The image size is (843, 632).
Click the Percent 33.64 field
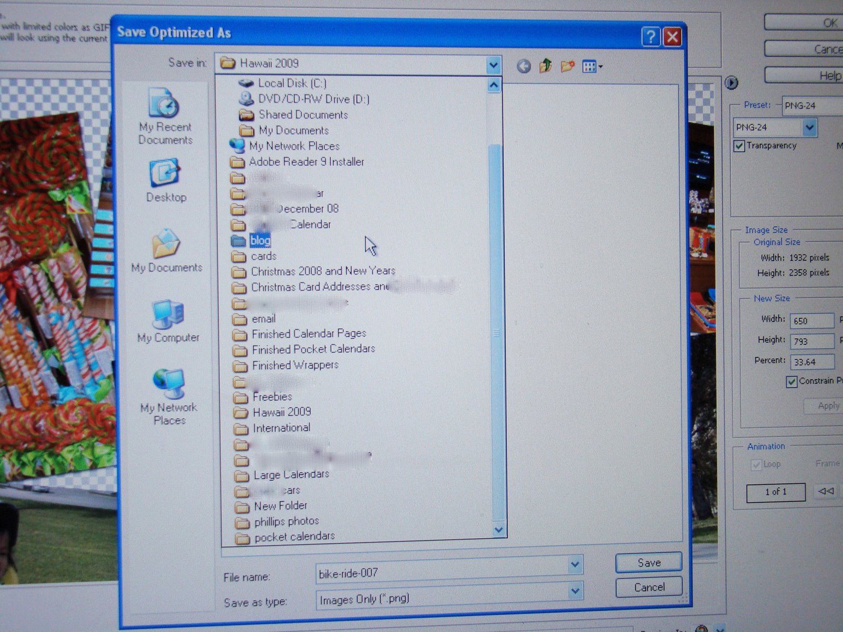[812, 362]
